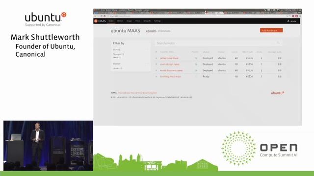314x176 pixels.
Task: Filter by the Deployed status option
Action: pyautogui.click(x=119, y=54)
